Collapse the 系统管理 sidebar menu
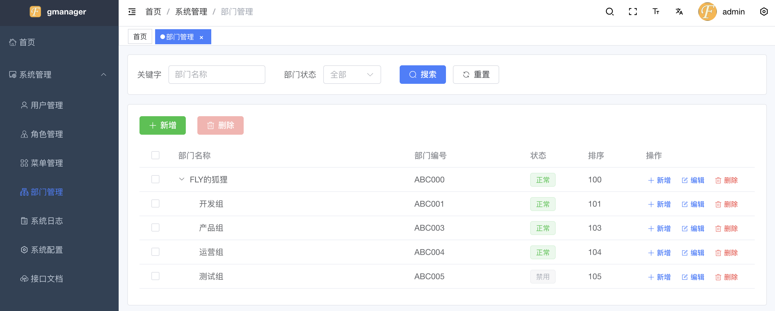Screen dimensions: 775x311 (x=104, y=75)
